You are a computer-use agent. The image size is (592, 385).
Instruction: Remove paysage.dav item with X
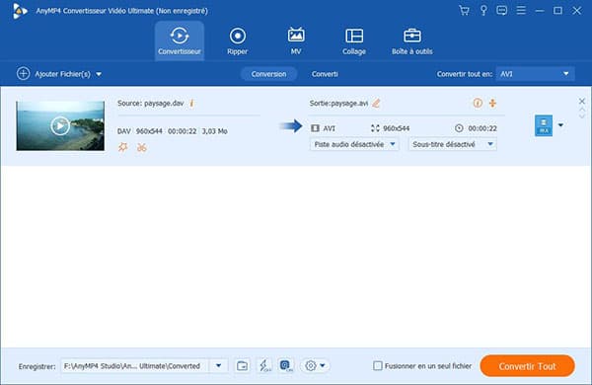(x=582, y=101)
